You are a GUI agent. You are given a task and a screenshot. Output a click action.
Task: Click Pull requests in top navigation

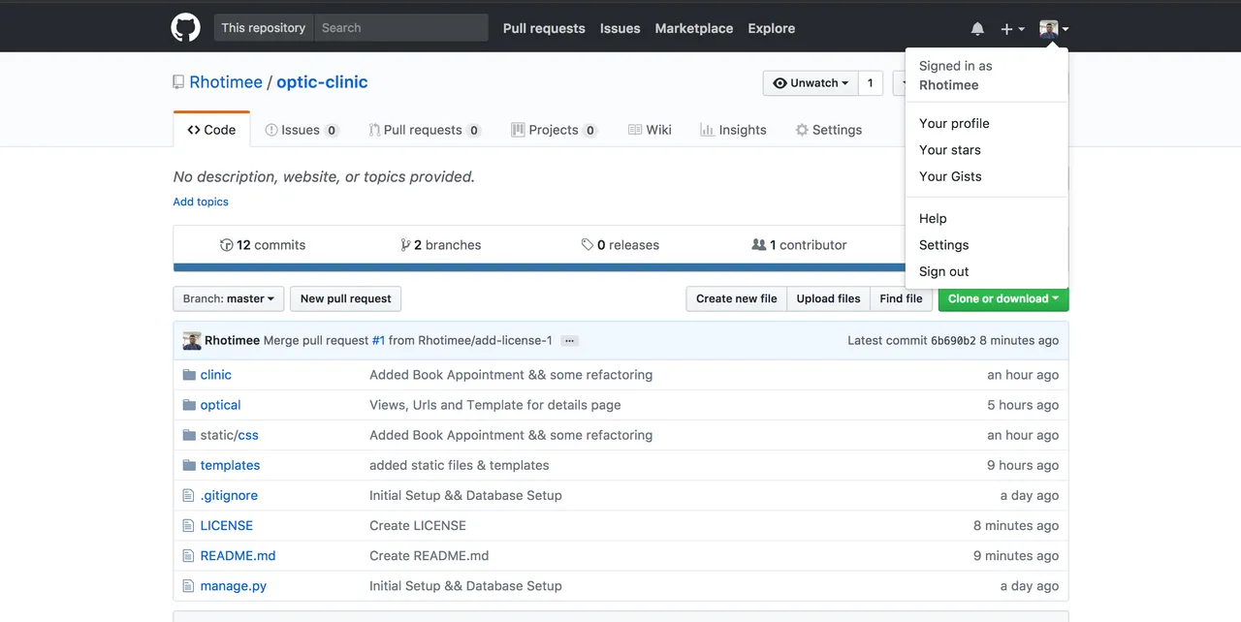point(544,28)
